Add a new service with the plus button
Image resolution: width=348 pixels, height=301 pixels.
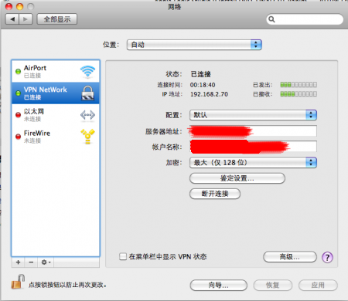(18, 262)
